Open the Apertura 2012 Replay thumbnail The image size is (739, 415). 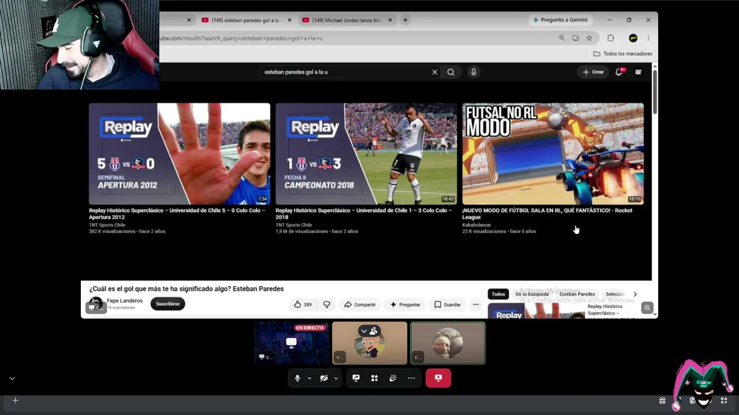tap(180, 154)
